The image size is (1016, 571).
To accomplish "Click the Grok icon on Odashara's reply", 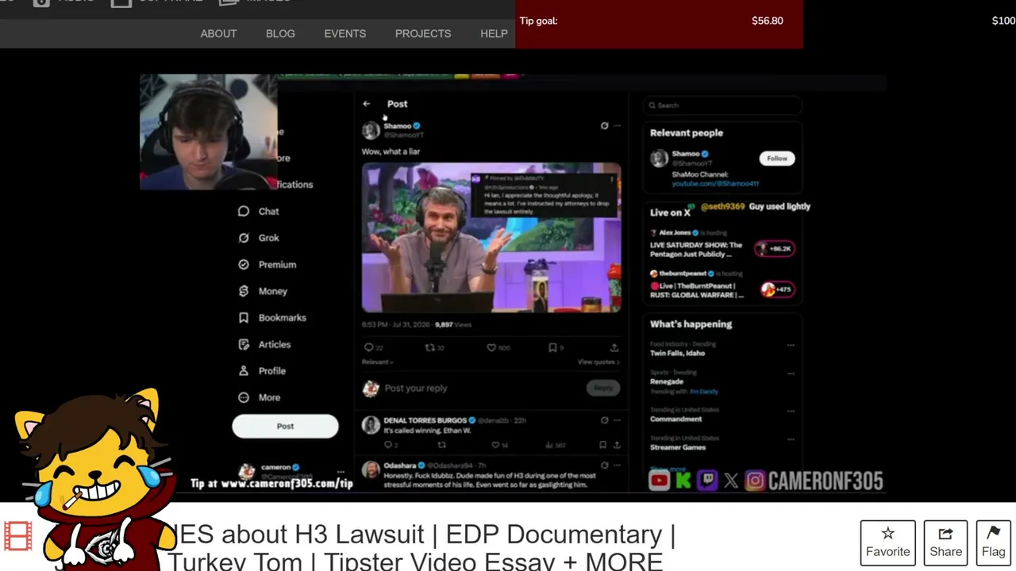I will (x=604, y=466).
